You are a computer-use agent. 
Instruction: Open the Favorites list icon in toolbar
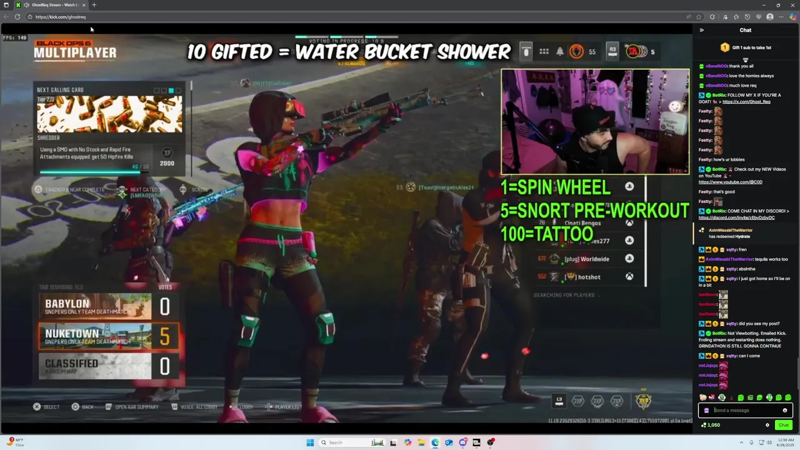coord(736,17)
